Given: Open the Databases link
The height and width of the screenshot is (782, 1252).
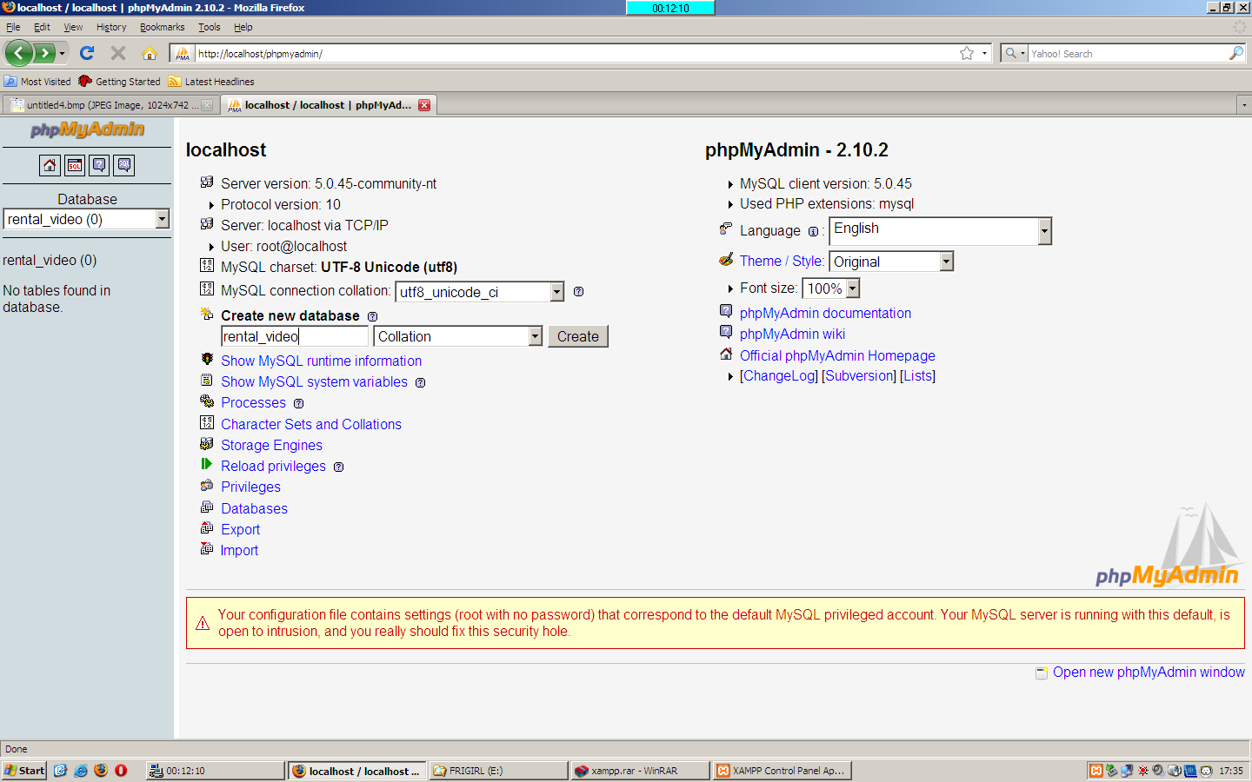Looking at the screenshot, I should pyautogui.click(x=254, y=508).
